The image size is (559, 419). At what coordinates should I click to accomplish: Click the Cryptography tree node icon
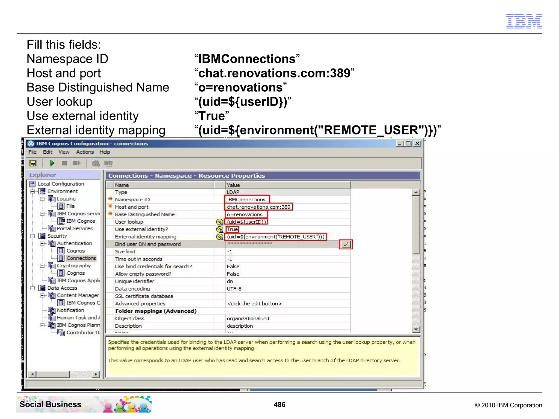point(52,265)
